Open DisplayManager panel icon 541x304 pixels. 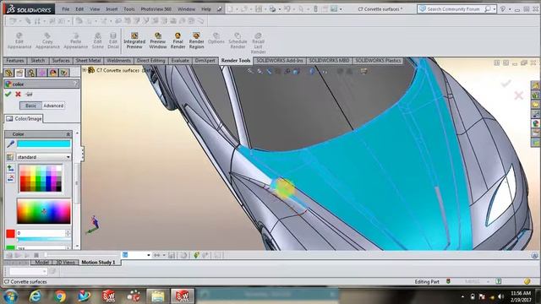pos(52,73)
